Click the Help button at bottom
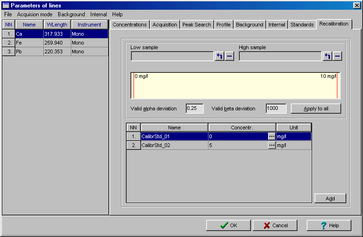Image resolution: width=363 pixels, height=237 pixels. [329, 225]
